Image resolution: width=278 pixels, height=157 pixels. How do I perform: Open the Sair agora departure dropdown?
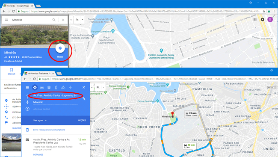pos(40,120)
